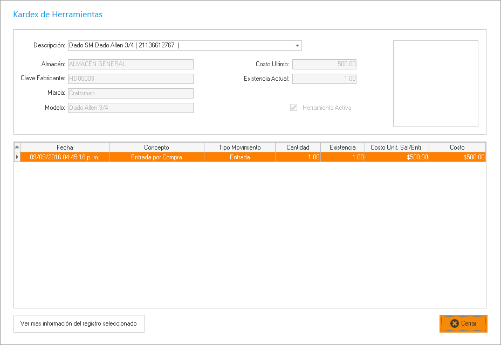Sort by the Cantidad column header
Screen dimensions: 501x345
(298, 147)
